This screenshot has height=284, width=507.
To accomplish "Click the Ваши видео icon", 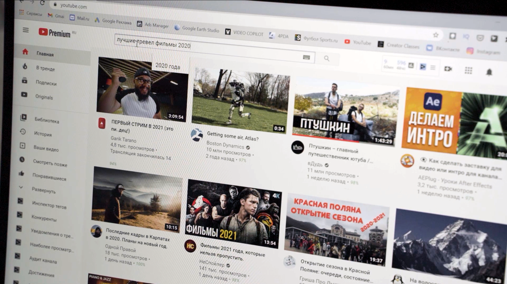I will (x=22, y=146).
